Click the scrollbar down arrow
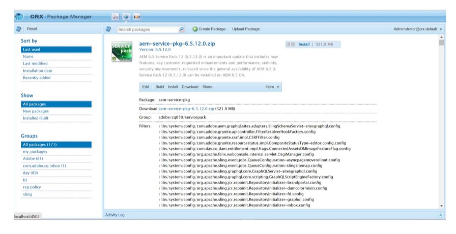 (x=441, y=206)
